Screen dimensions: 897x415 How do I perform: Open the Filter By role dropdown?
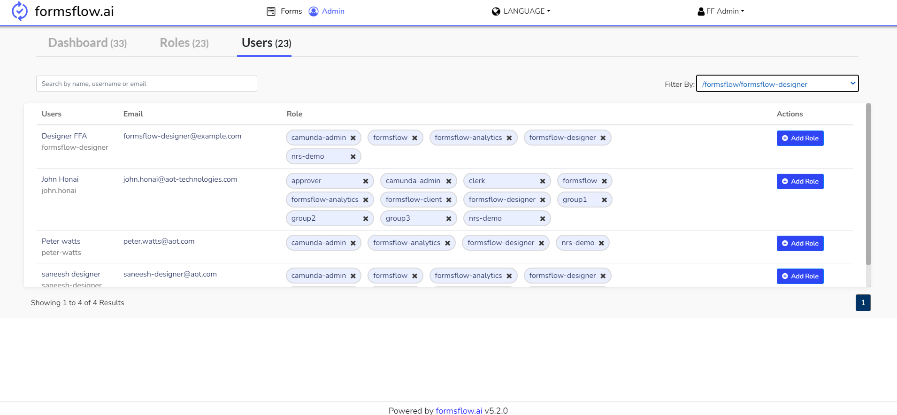point(777,84)
